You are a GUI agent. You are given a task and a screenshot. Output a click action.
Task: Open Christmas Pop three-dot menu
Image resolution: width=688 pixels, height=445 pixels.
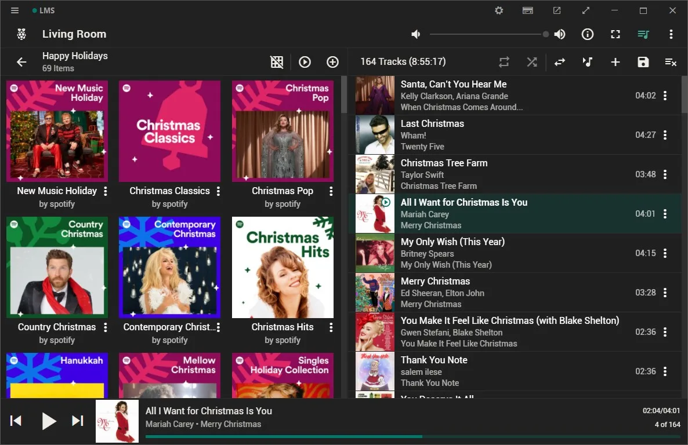[x=331, y=191]
